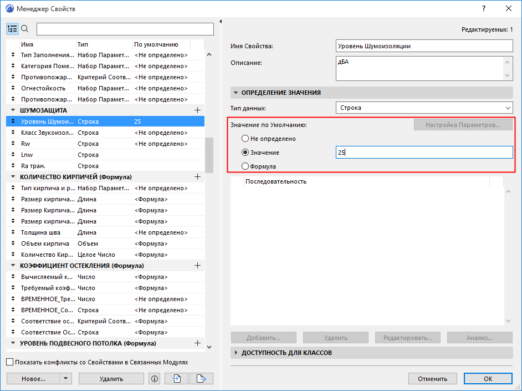Add property to УРОВЕНЬ ПОДВЕСНОГО ПОТОЛКА plus
Image resolution: width=522 pixels, height=391 pixels.
[197, 343]
